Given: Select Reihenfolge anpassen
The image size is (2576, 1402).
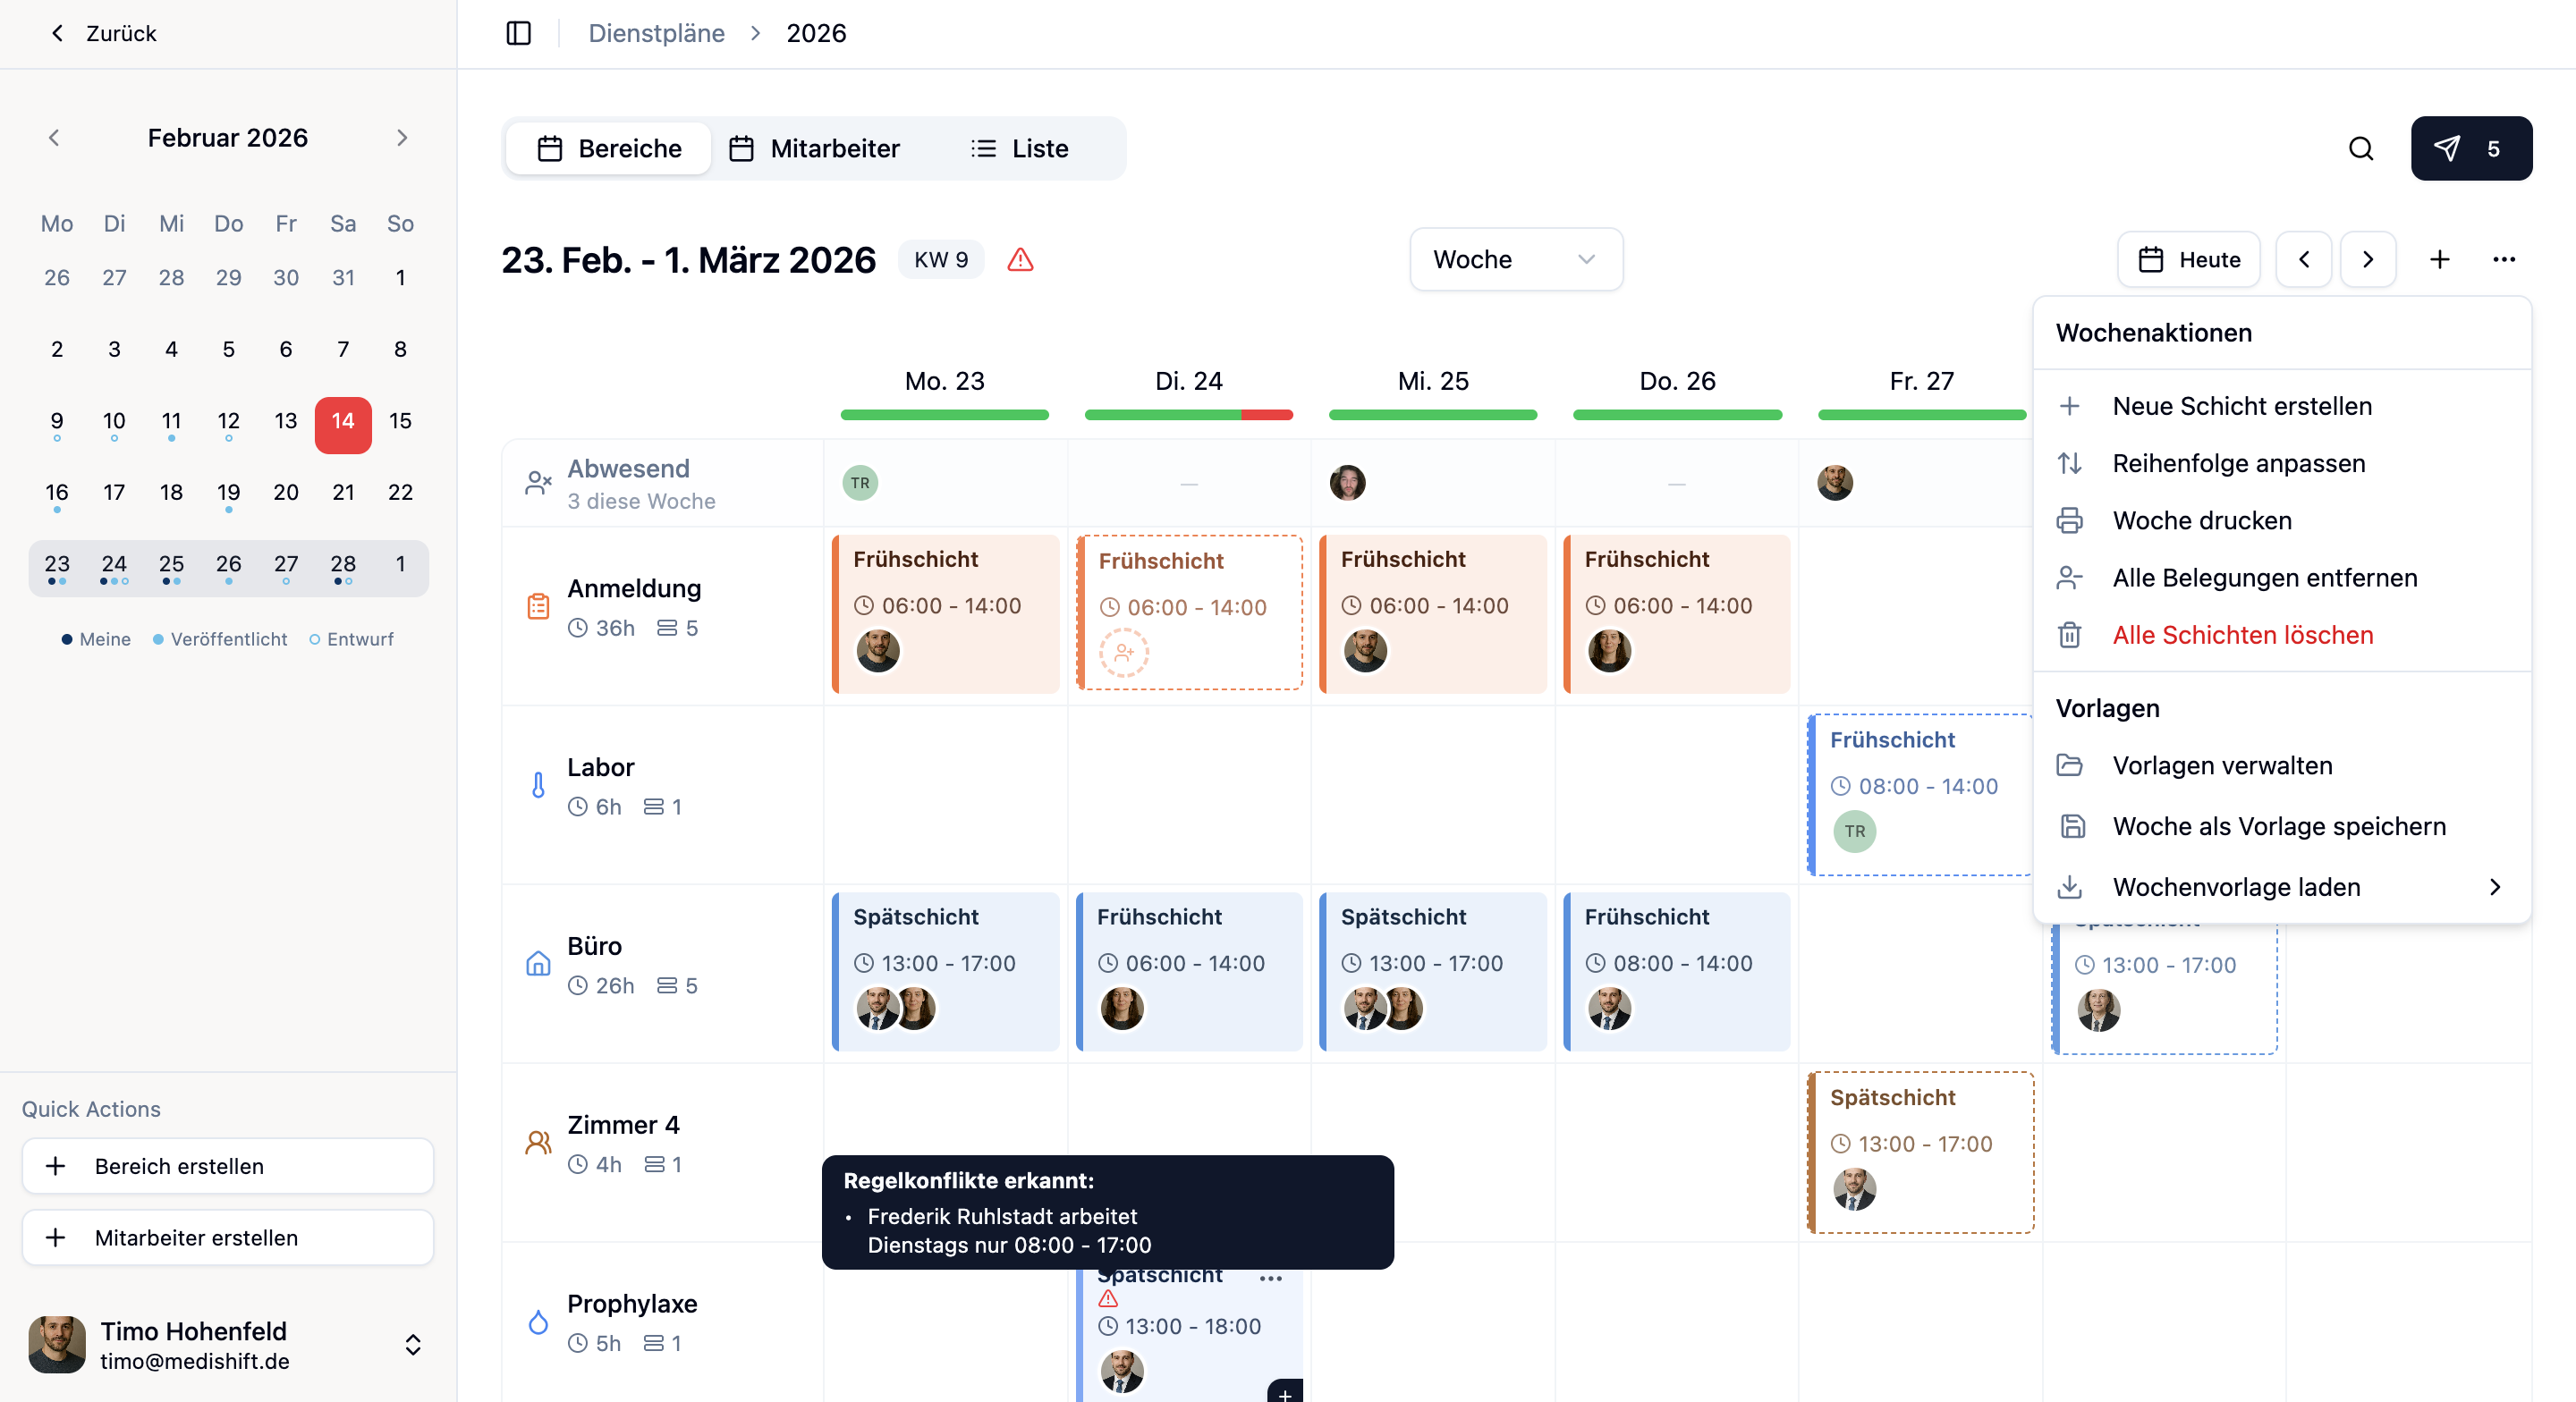Looking at the screenshot, I should [x=2282, y=463].
